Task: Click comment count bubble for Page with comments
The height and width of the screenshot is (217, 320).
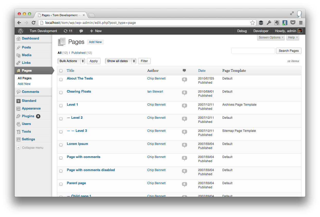Action: [184, 158]
